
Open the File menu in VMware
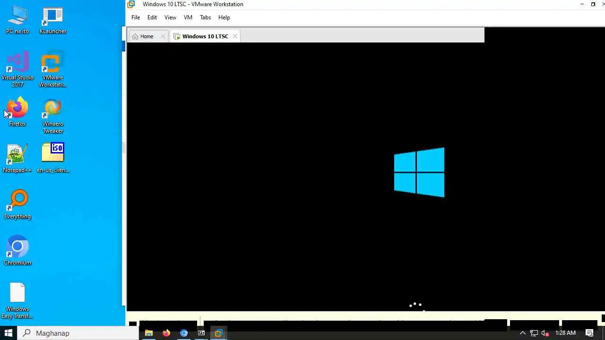coord(136,17)
